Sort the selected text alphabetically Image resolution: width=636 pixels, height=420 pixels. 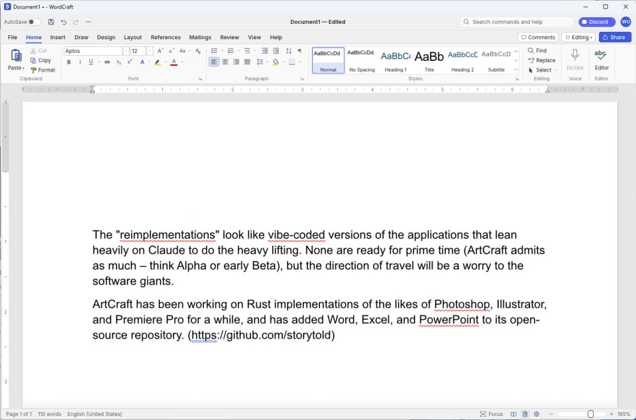288,51
